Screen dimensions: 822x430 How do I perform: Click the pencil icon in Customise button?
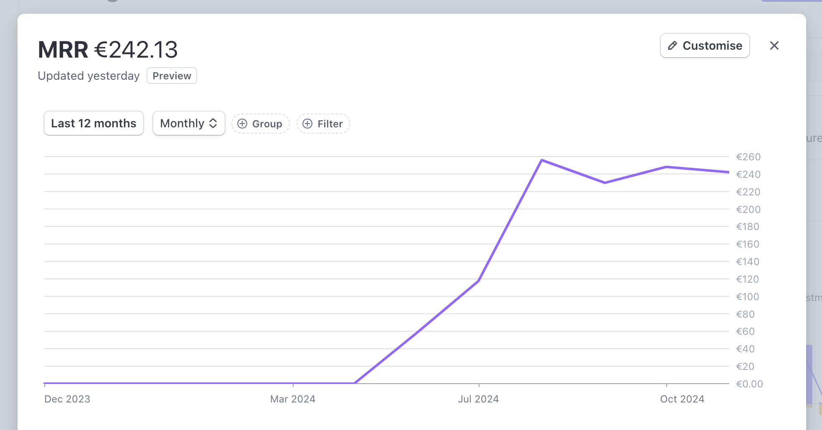[x=673, y=46]
